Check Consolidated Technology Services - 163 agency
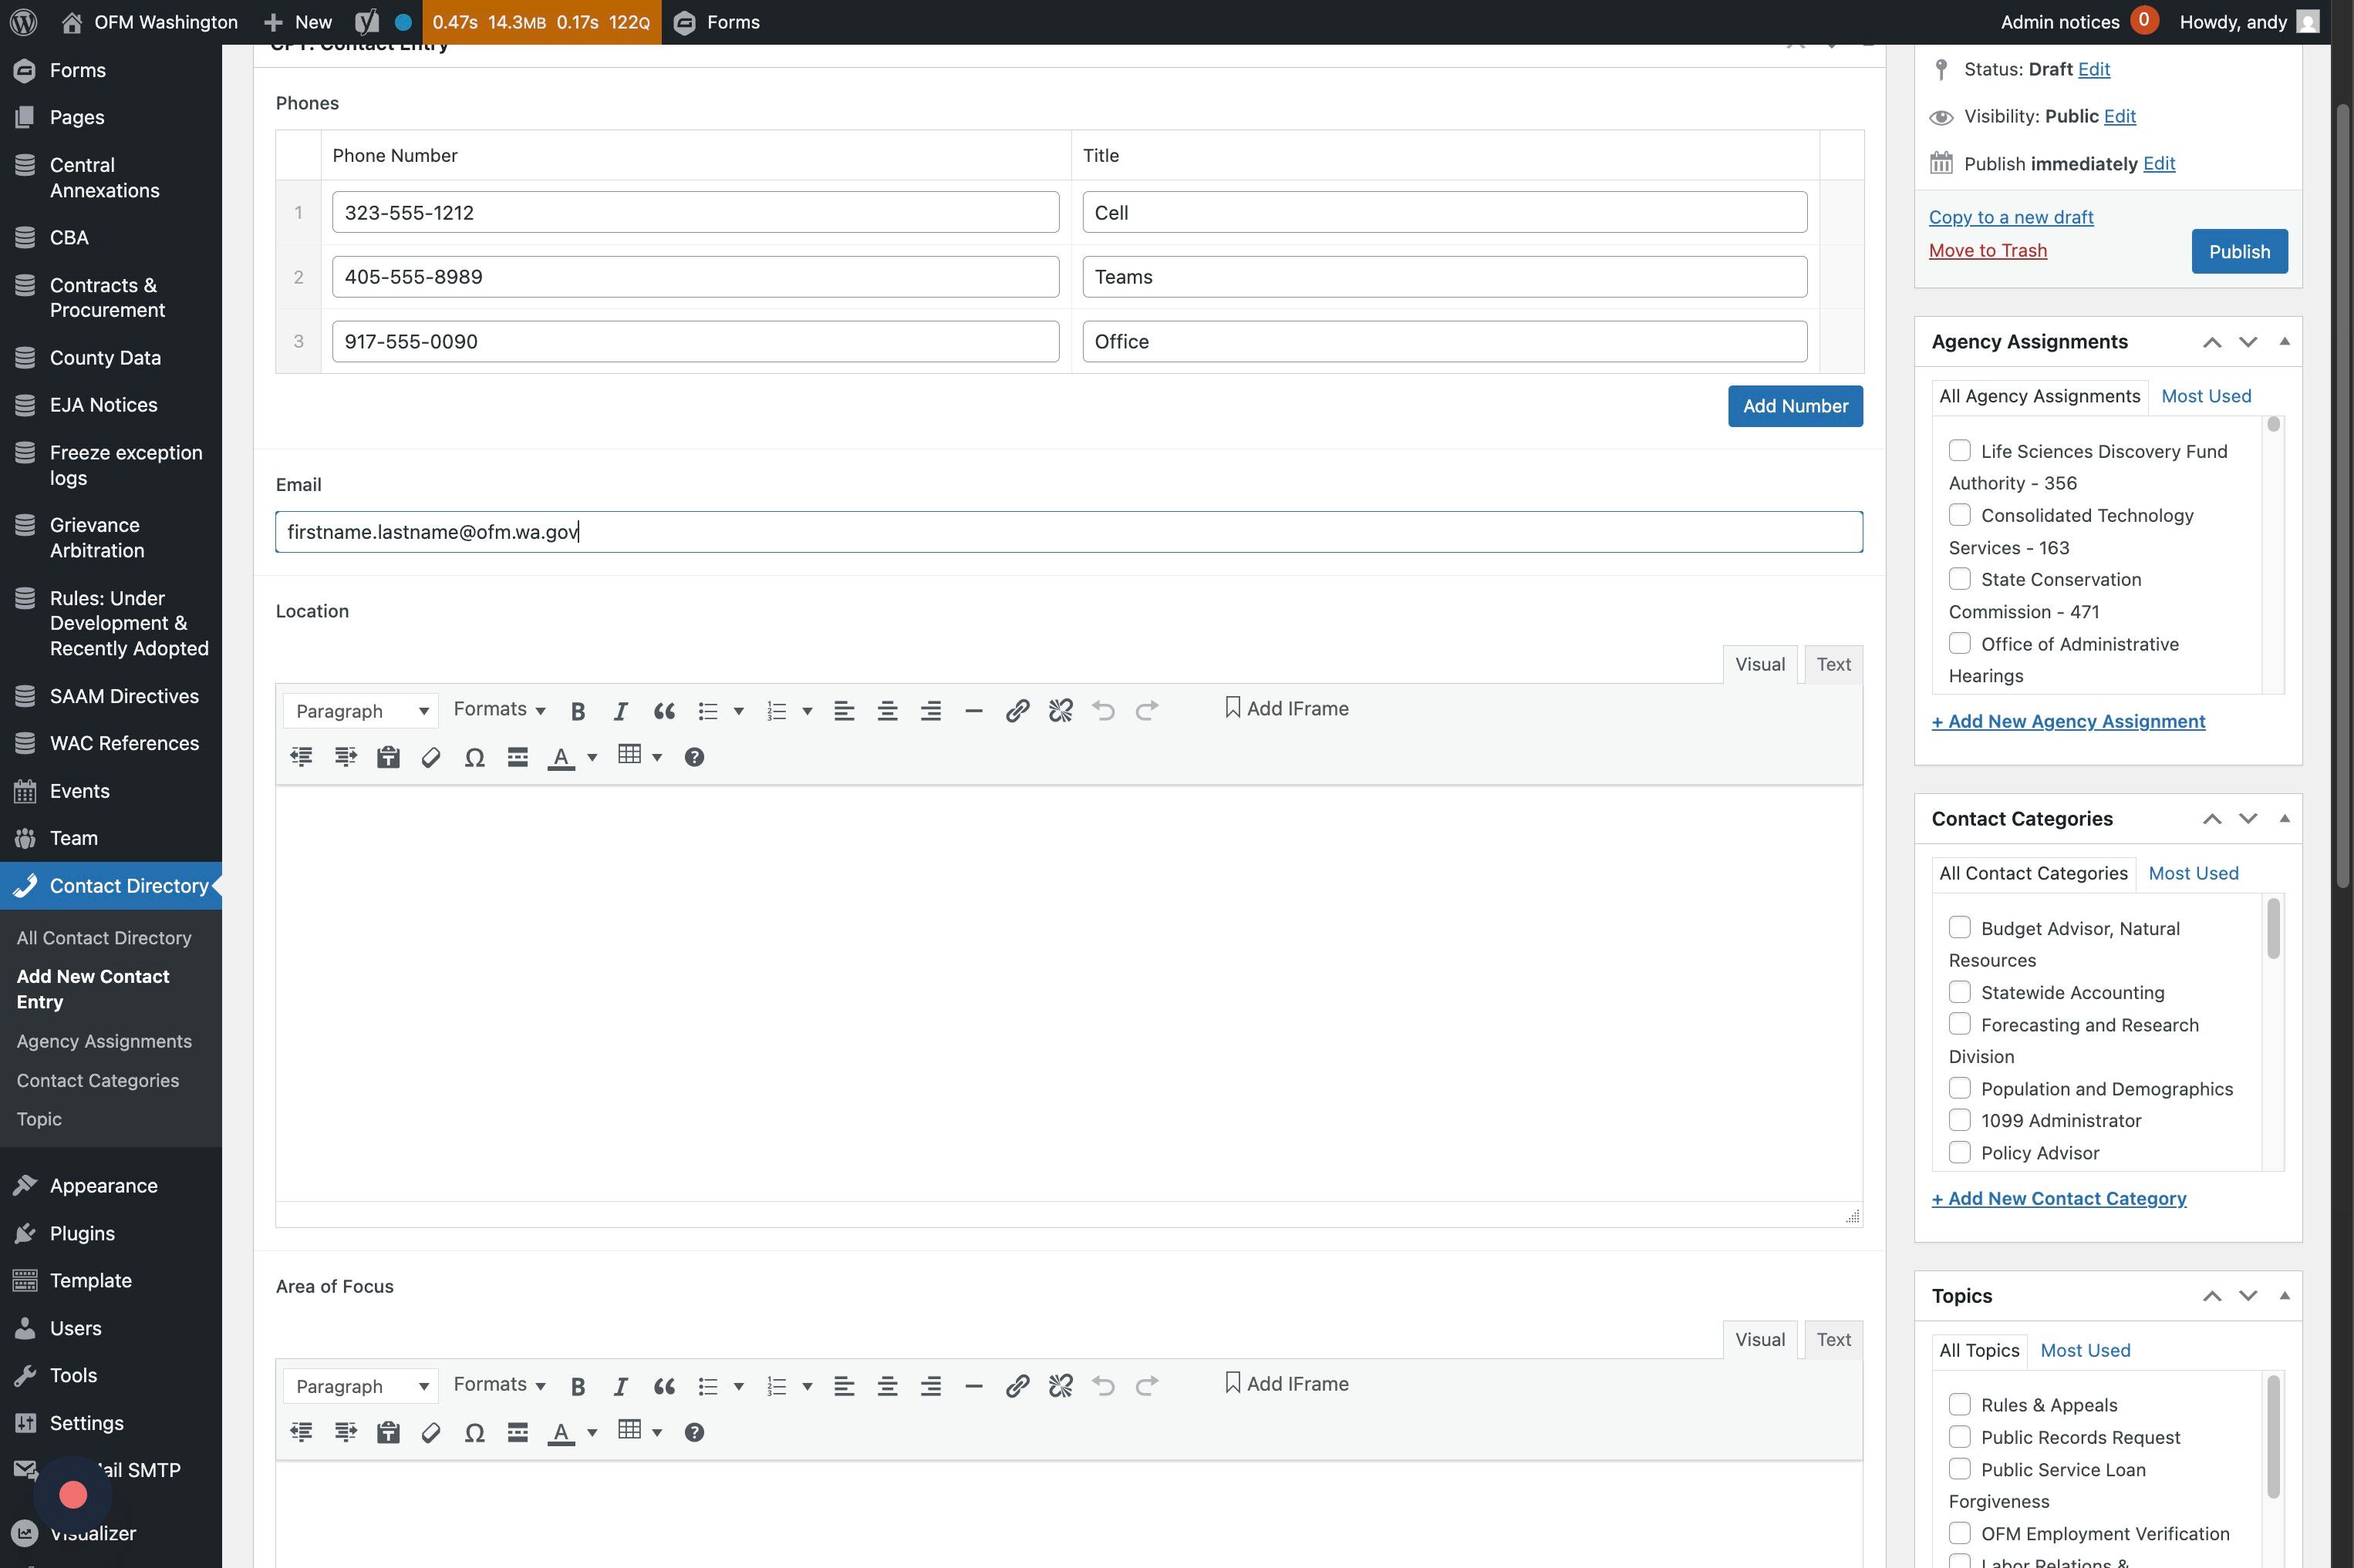 [x=1959, y=515]
